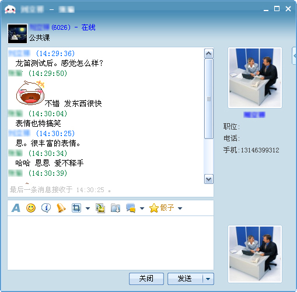Open the chat history messages icon
Viewport: 297px width, 292px height.
pyautogui.click(x=131, y=208)
